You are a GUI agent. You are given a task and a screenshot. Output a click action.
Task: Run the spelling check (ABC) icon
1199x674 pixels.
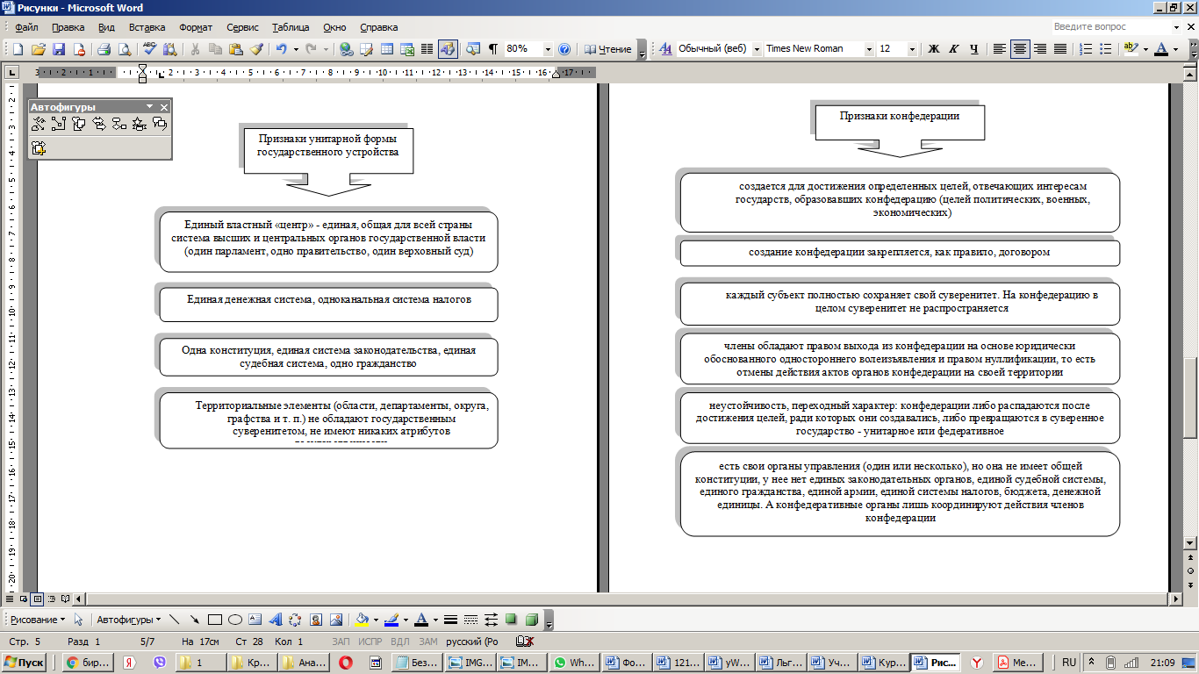pyautogui.click(x=150, y=49)
